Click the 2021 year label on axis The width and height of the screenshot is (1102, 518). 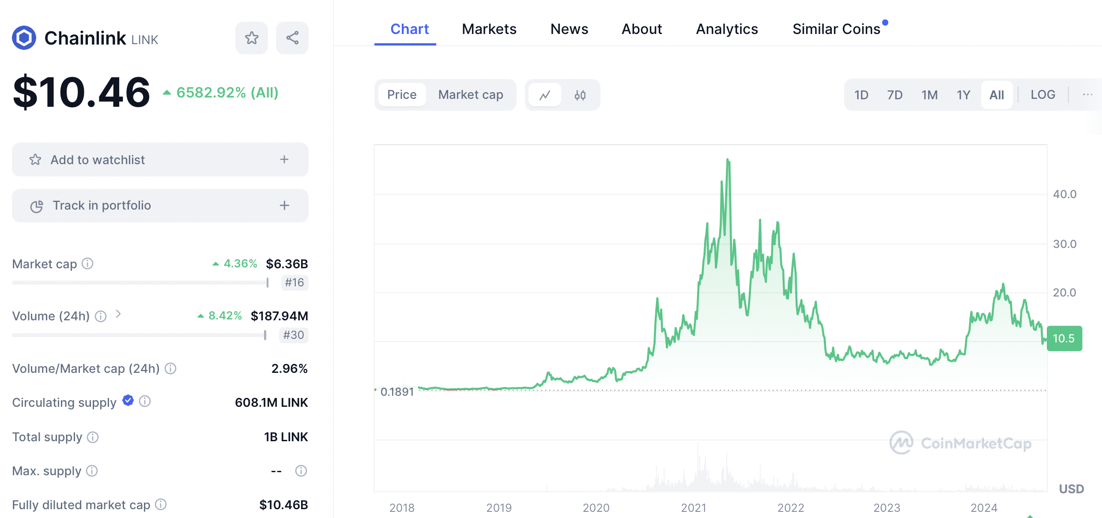[694, 508]
